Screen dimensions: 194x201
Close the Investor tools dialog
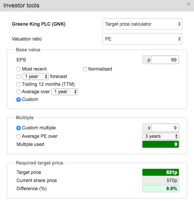click(189, 4)
